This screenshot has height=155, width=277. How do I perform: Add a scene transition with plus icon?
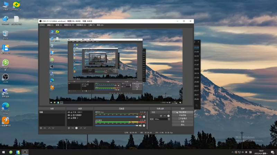pos(161,116)
